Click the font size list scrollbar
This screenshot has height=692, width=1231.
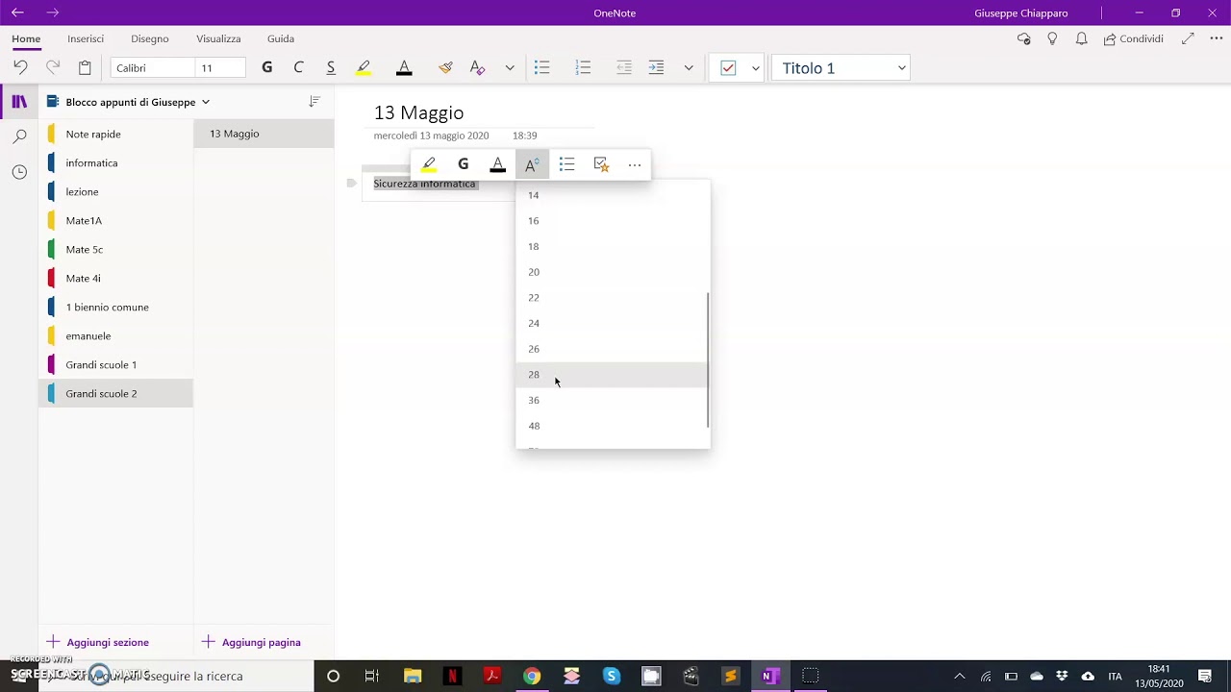708,360
